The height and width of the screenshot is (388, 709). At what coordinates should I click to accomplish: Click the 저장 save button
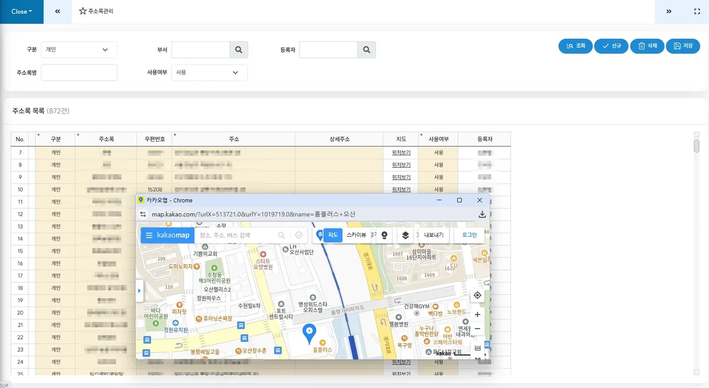tap(683, 46)
